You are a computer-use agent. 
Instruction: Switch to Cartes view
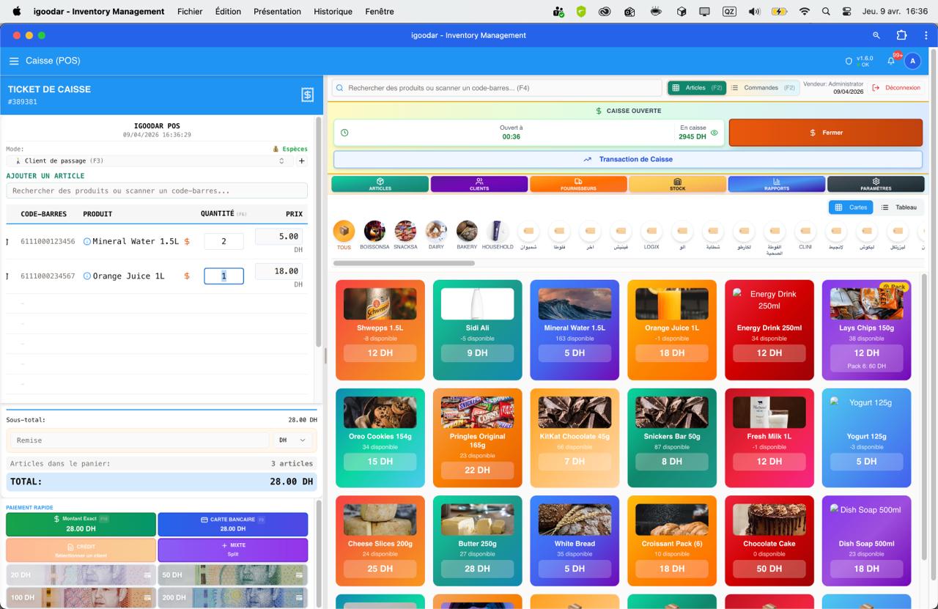click(851, 207)
